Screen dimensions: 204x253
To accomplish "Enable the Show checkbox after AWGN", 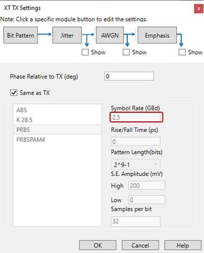I will pyautogui.click(x=126, y=52).
